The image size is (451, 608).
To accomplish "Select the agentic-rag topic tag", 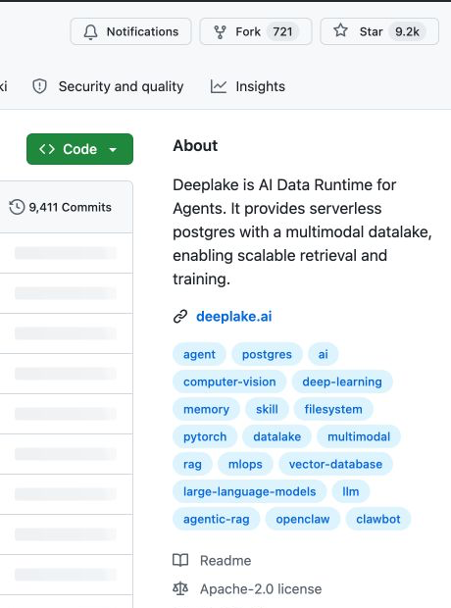I will pyautogui.click(x=217, y=520).
